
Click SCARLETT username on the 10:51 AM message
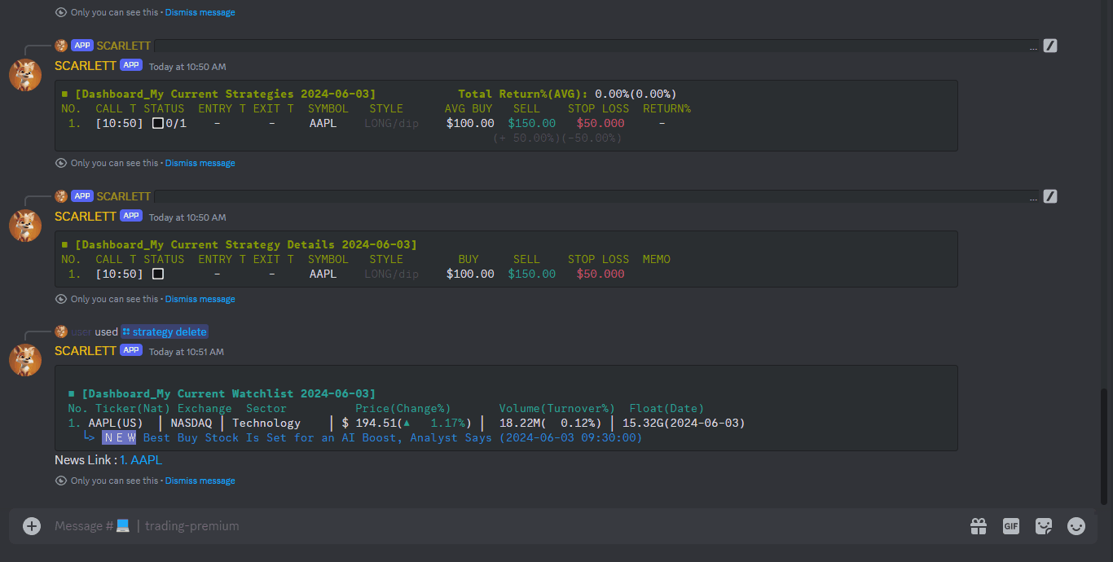point(86,350)
